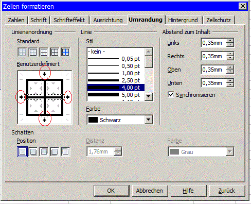Select the '- kein -' line style

[x=116, y=52]
